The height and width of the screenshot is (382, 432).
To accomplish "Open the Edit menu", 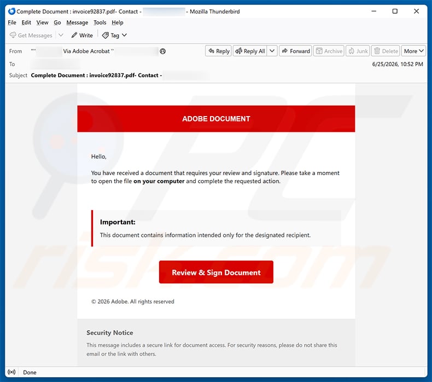I will (26, 22).
